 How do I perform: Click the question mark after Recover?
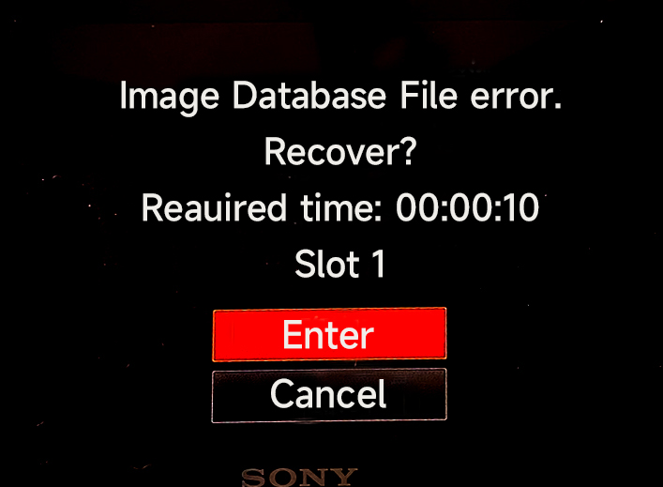pos(409,151)
